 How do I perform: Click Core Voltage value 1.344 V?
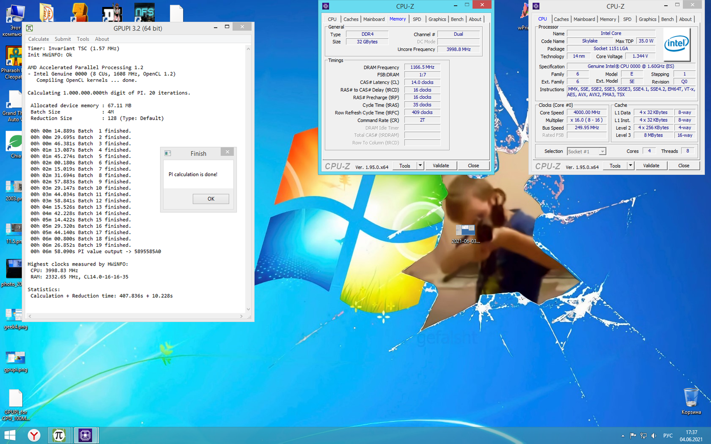[640, 56]
